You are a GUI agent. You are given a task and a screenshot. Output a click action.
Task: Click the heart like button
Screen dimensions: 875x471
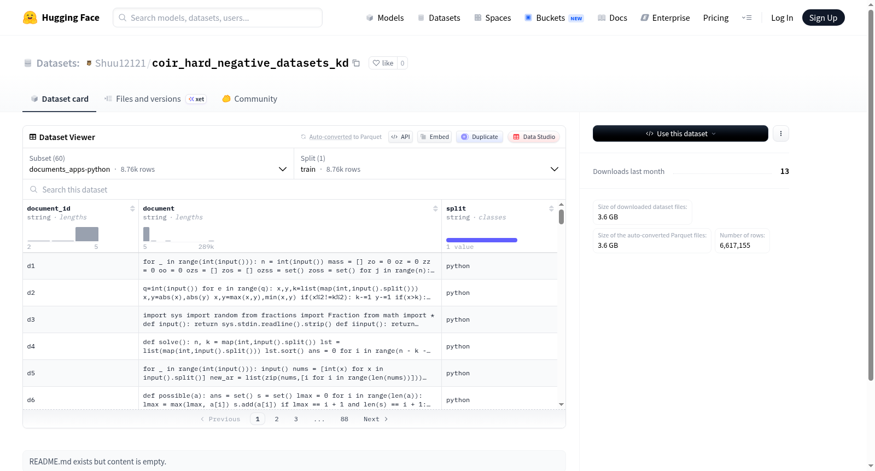(383, 63)
